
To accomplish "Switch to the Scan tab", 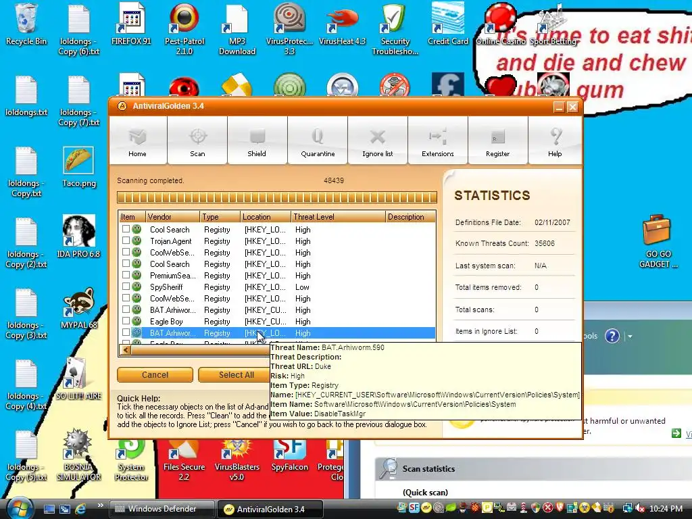I will [197, 141].
